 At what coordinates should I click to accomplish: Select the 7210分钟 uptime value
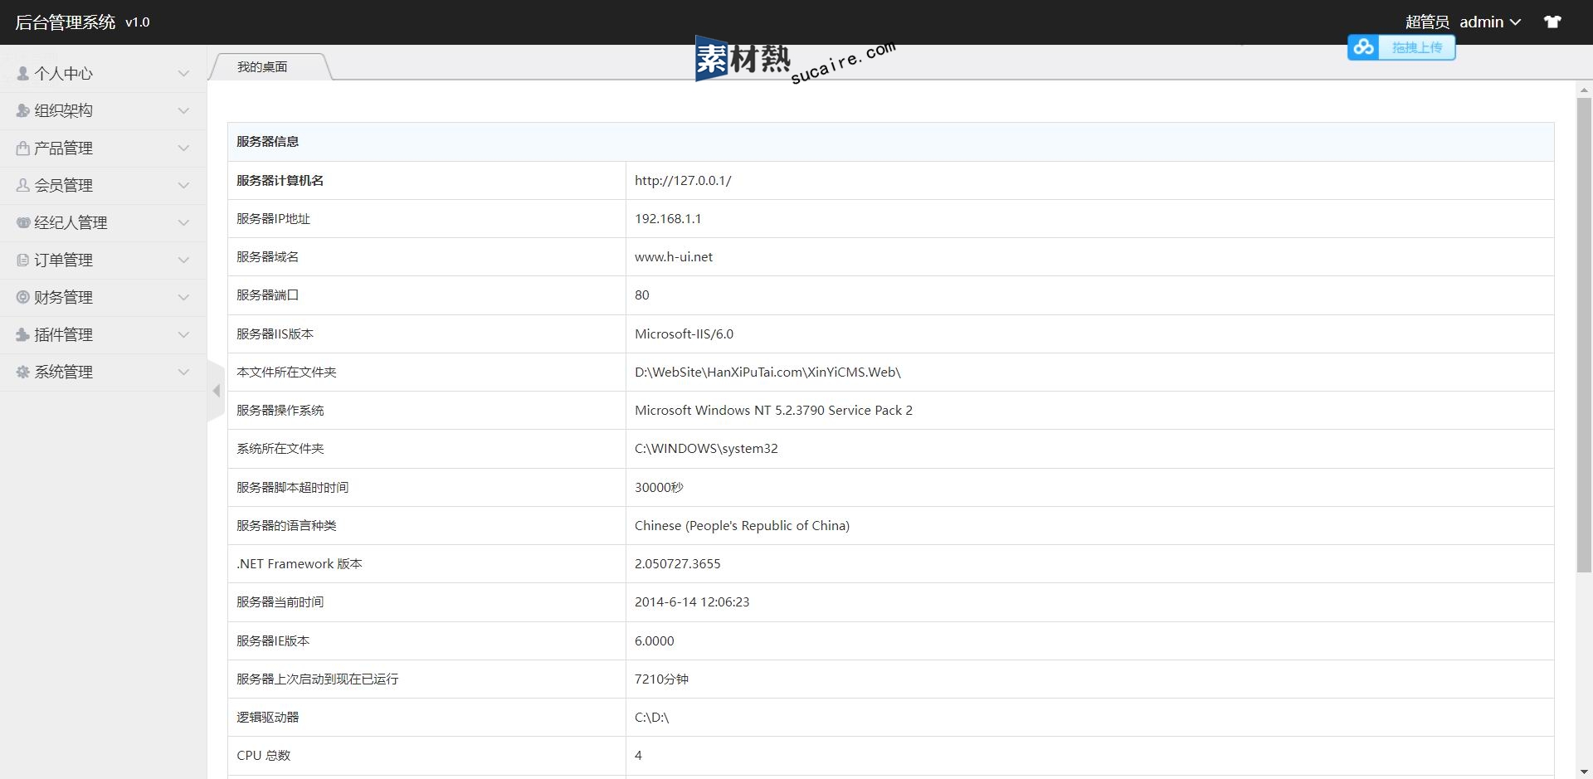tap(661, 679)
